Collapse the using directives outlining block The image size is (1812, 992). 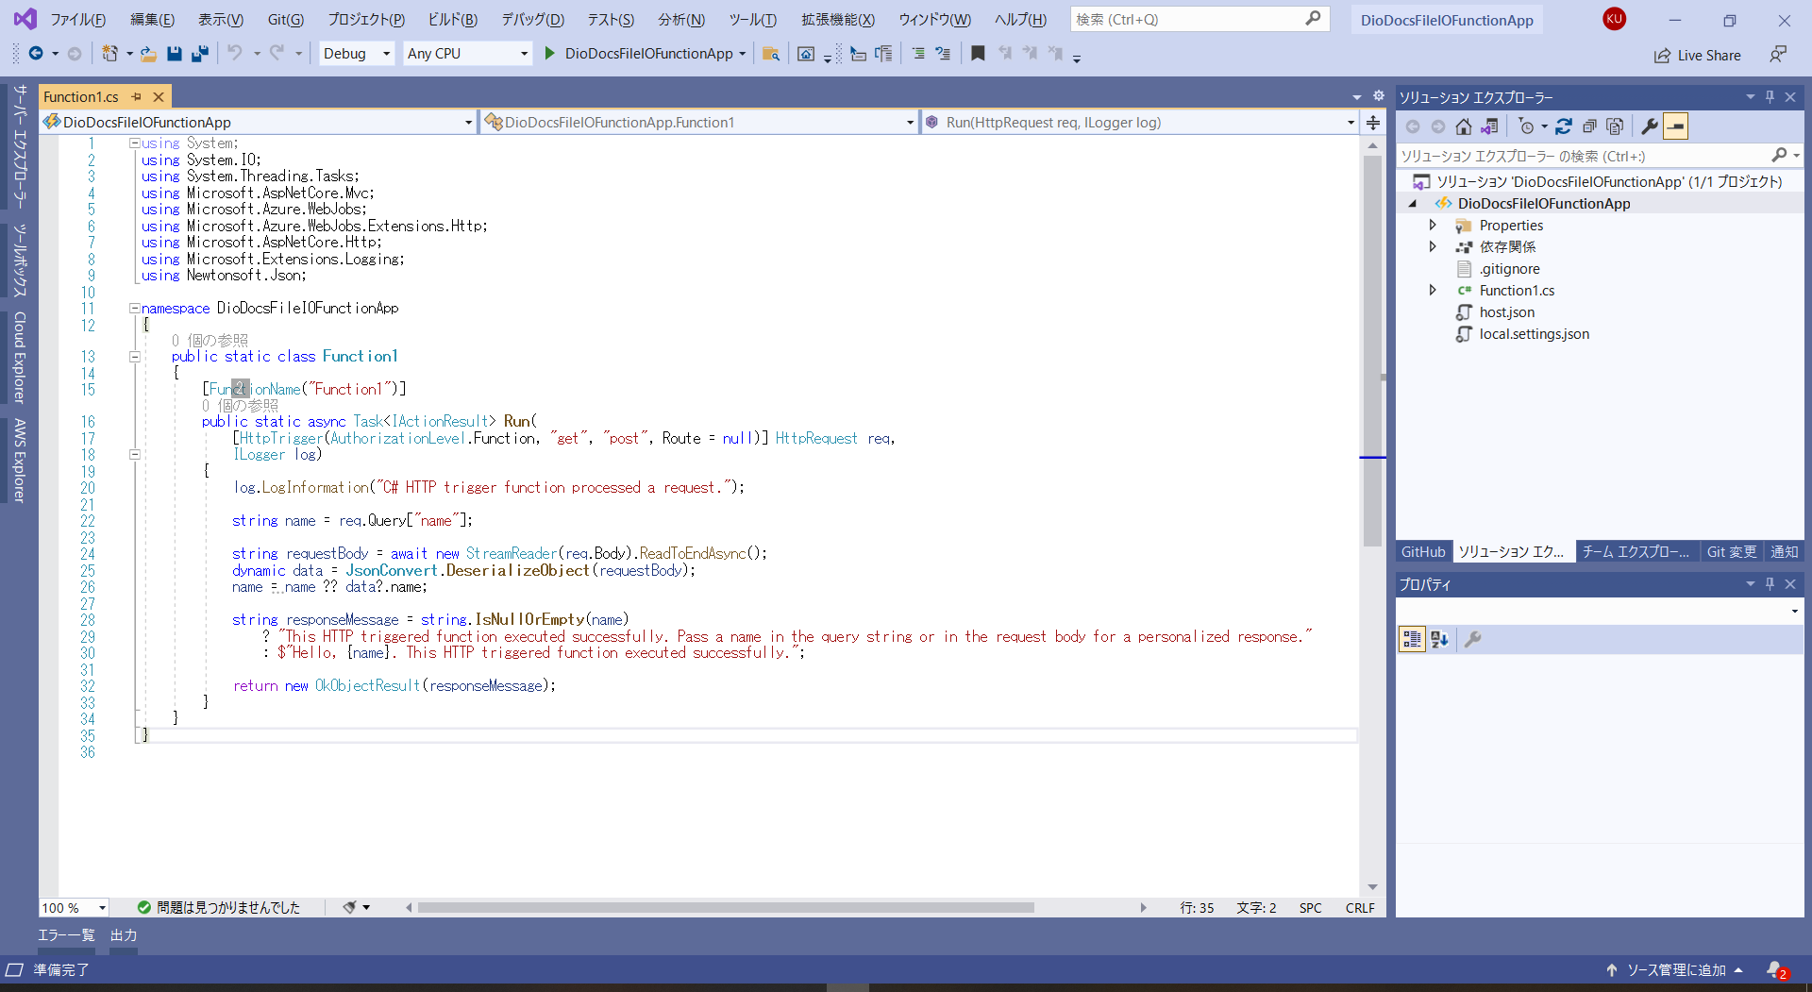pos(134,143)
